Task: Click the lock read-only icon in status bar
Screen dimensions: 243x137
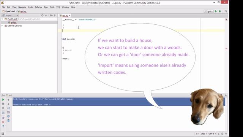Action: click(219, 134)
